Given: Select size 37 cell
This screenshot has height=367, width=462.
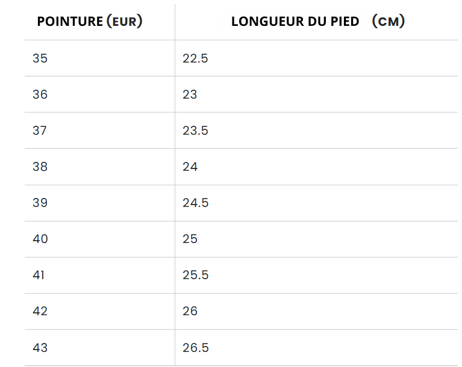Looking at the screenshot, I should click(x=100, y=131).
